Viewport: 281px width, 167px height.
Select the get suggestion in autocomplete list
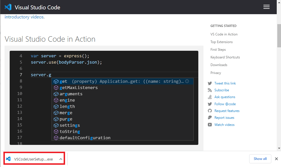(x=122, y=81)
